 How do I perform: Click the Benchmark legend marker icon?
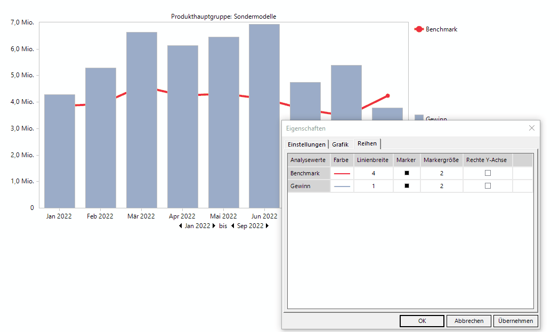click(x=419, y=29)
